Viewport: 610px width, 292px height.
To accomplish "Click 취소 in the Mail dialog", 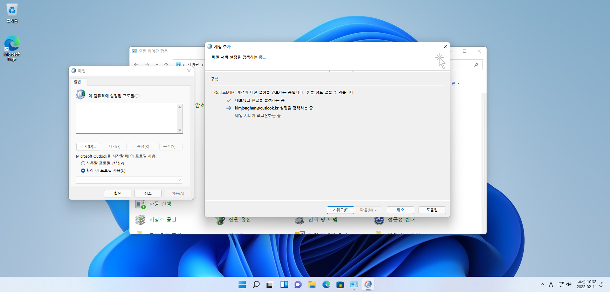I will click(x=148, y=193).
